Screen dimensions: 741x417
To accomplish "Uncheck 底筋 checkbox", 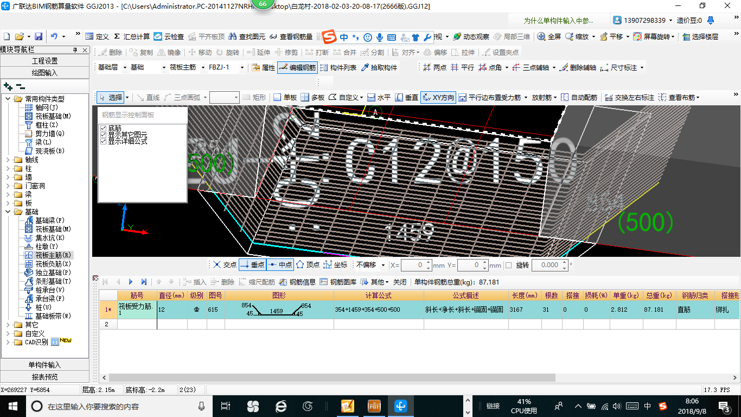I will (103, 128).
